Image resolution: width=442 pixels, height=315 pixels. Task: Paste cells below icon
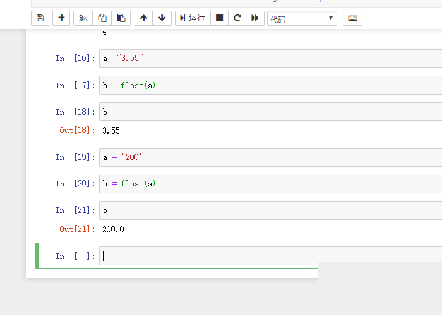(121, 18)
